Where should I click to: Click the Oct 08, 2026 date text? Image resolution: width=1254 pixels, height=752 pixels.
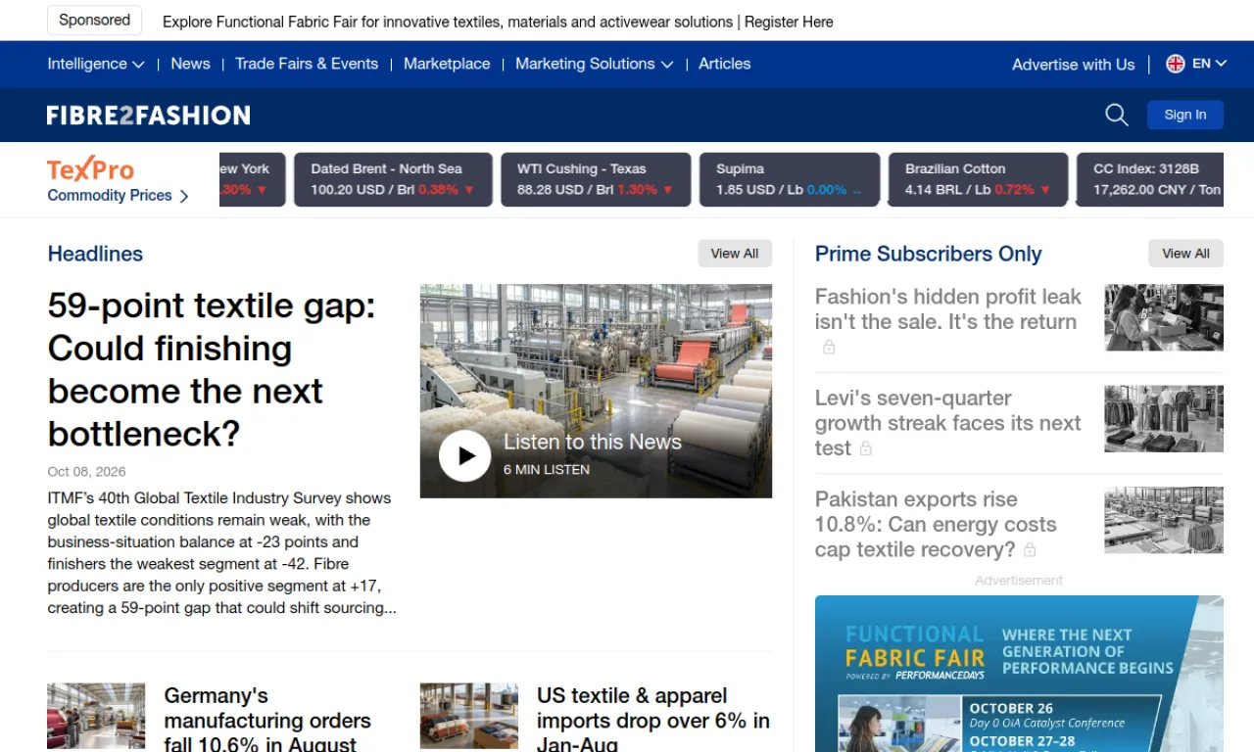86,472
